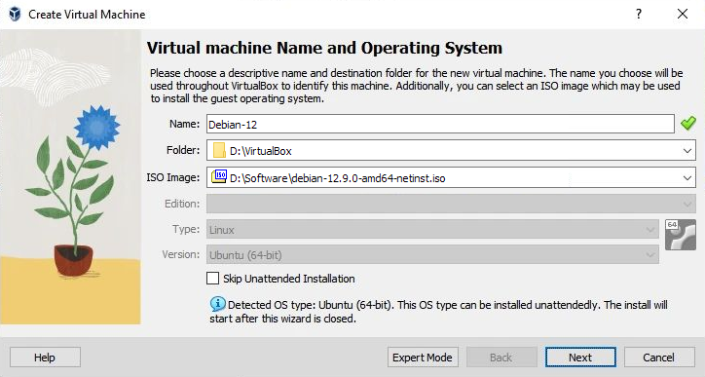The image size is (705, 377).
Task: Expand the Folder dropdown arrow
Action: [x=687, y=151]
